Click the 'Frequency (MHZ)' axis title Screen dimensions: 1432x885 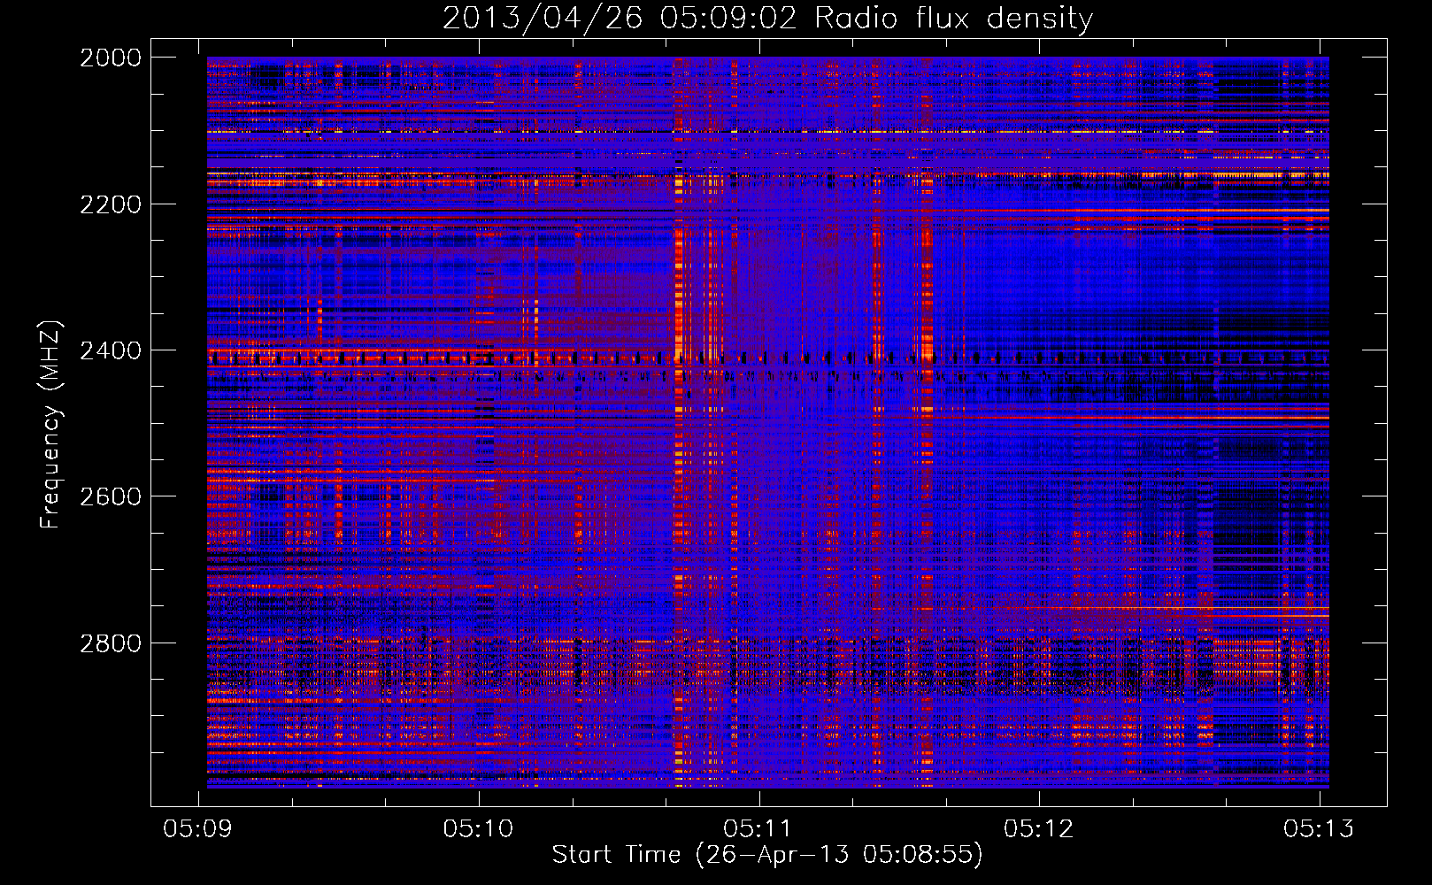(51, 425)
